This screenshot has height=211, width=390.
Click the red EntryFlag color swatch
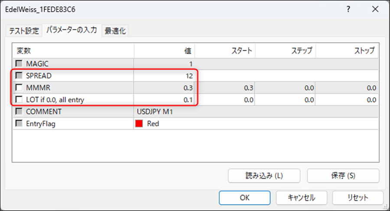[x=140, y=124]
